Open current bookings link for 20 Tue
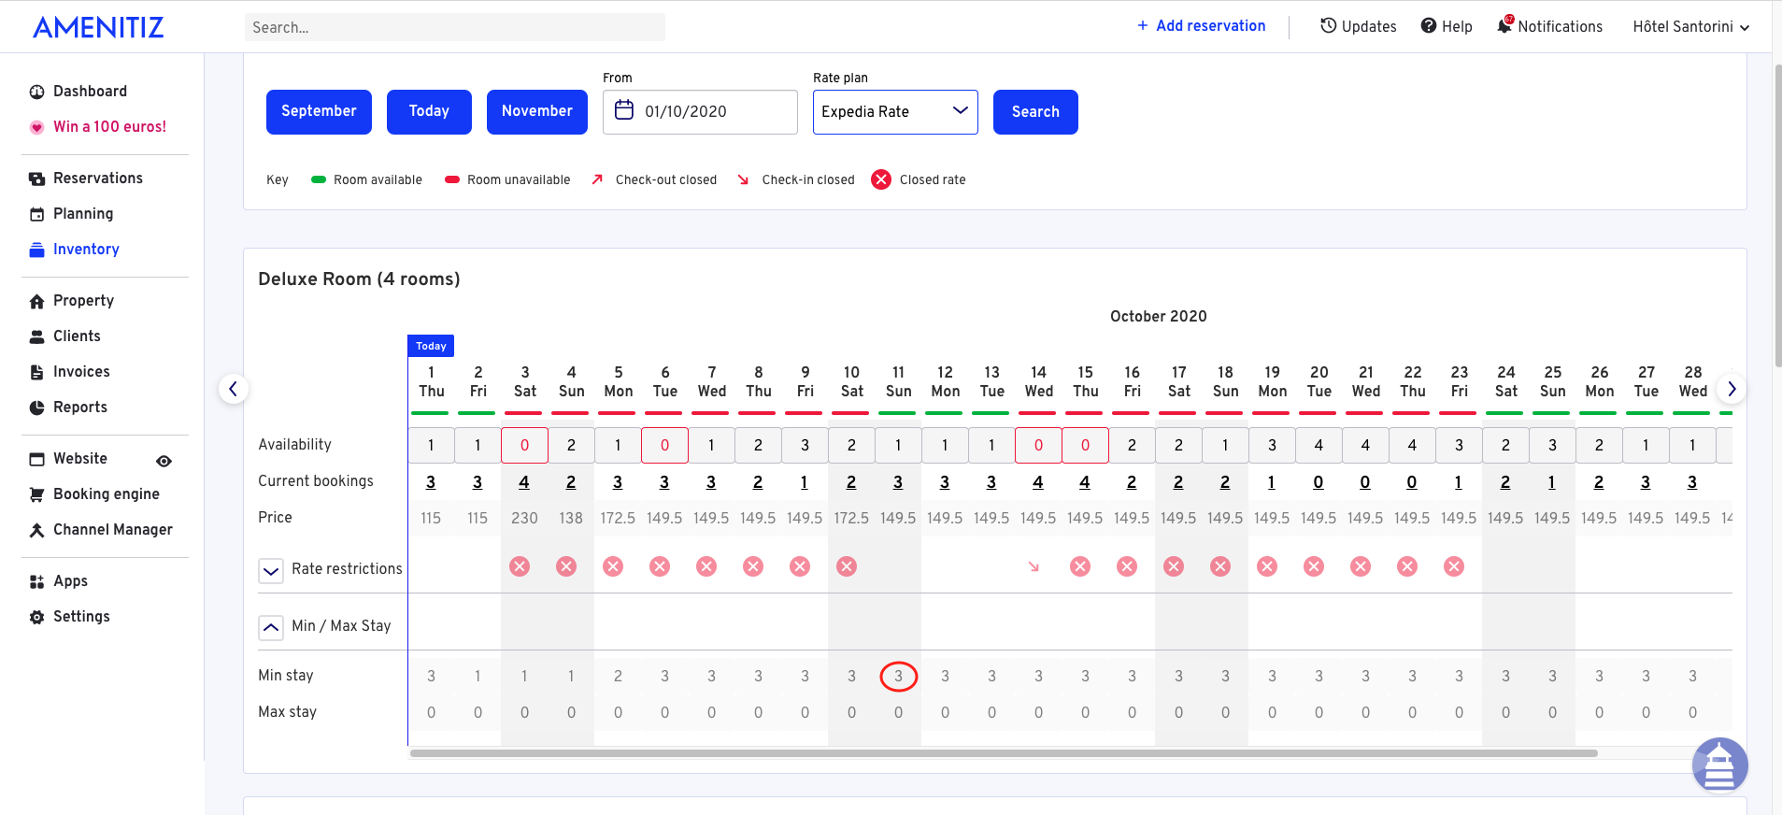The height and width of the screenshot is (815, 1782). (1319, 482)
